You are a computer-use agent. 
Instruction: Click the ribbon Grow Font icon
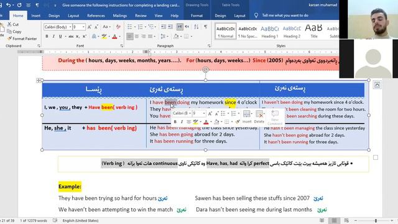[x=90, y=27]
